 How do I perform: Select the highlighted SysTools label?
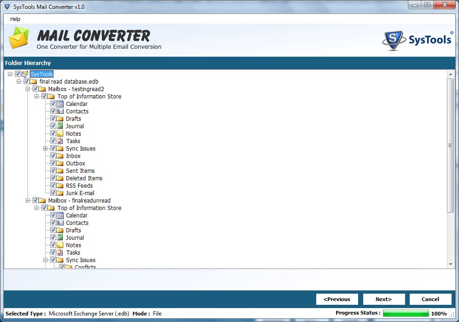[x=41, y=74]
